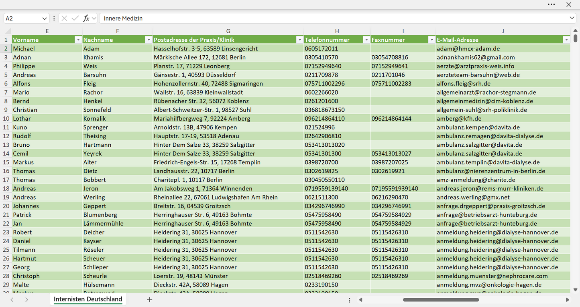Click the formula bar's vertical dots handle

54,18
